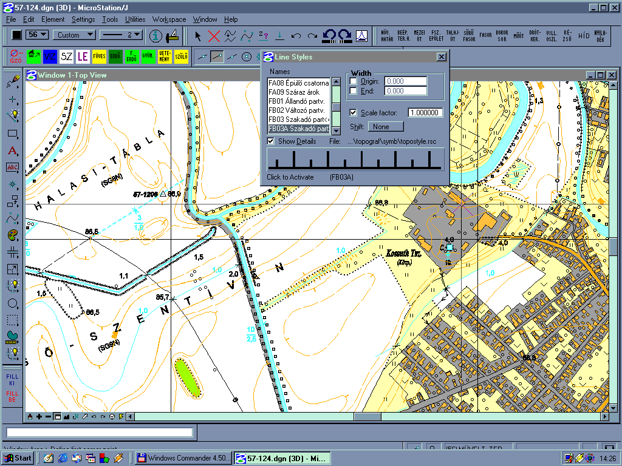This screenshot has width=622, height=466.
Task: Click the blue VIZ layer button
Action: click(x=50, y=56)
